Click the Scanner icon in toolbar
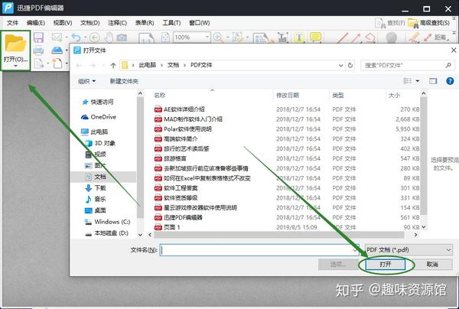The width and height of the screenshot is (459, 309). [57, 50]
